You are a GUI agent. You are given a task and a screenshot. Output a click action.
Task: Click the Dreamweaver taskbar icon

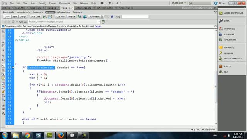(50, 136)
